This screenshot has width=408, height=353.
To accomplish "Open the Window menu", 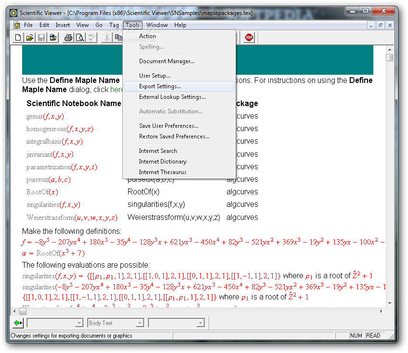I will 157,25.
